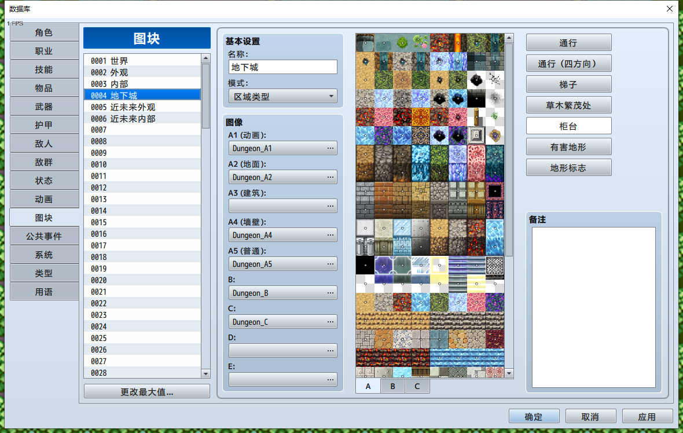Click 取消 cancel button
This screenshot has height=433, width=683.
tap(590, 416)
